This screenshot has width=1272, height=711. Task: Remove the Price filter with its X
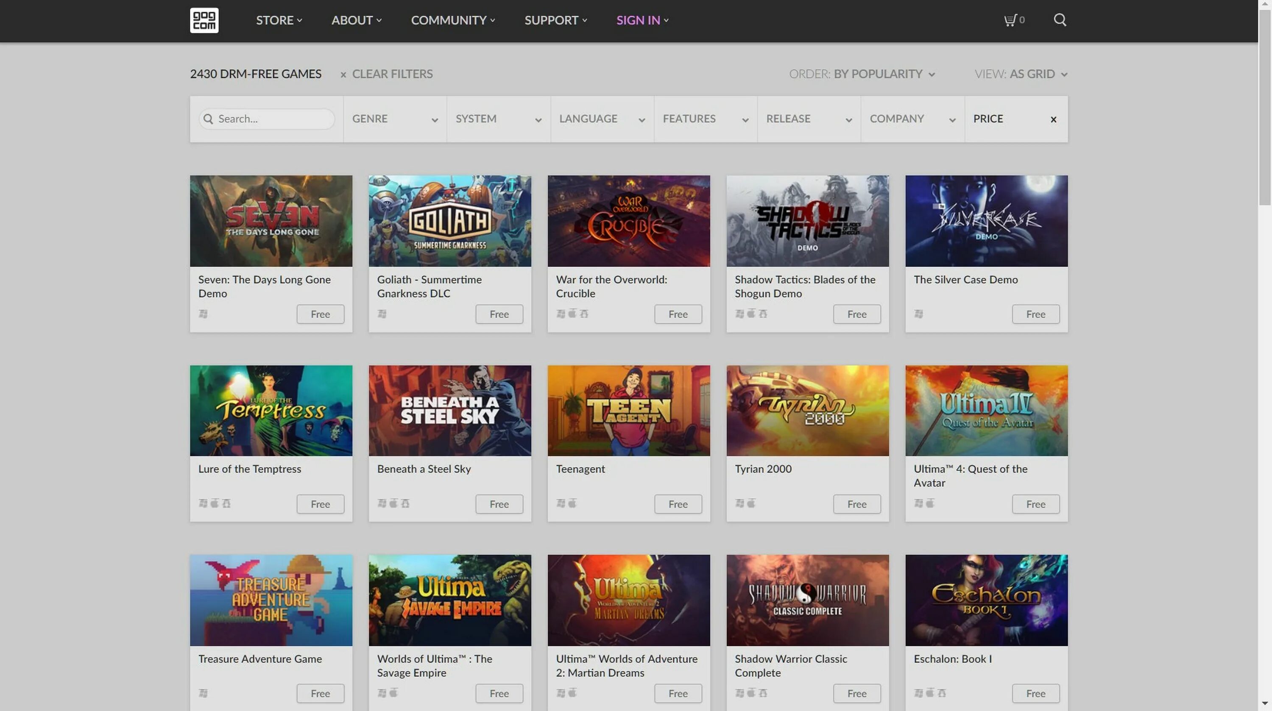click(x=1053, y=119)
